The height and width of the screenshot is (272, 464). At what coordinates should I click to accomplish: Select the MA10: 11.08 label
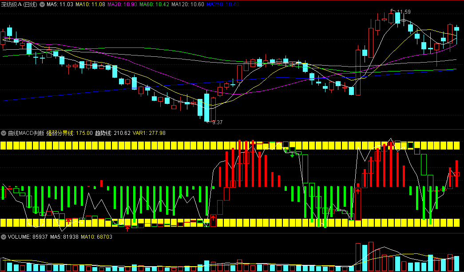(90, 4)
